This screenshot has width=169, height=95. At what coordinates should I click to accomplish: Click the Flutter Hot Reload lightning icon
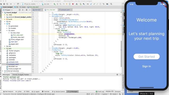[67, 4]
